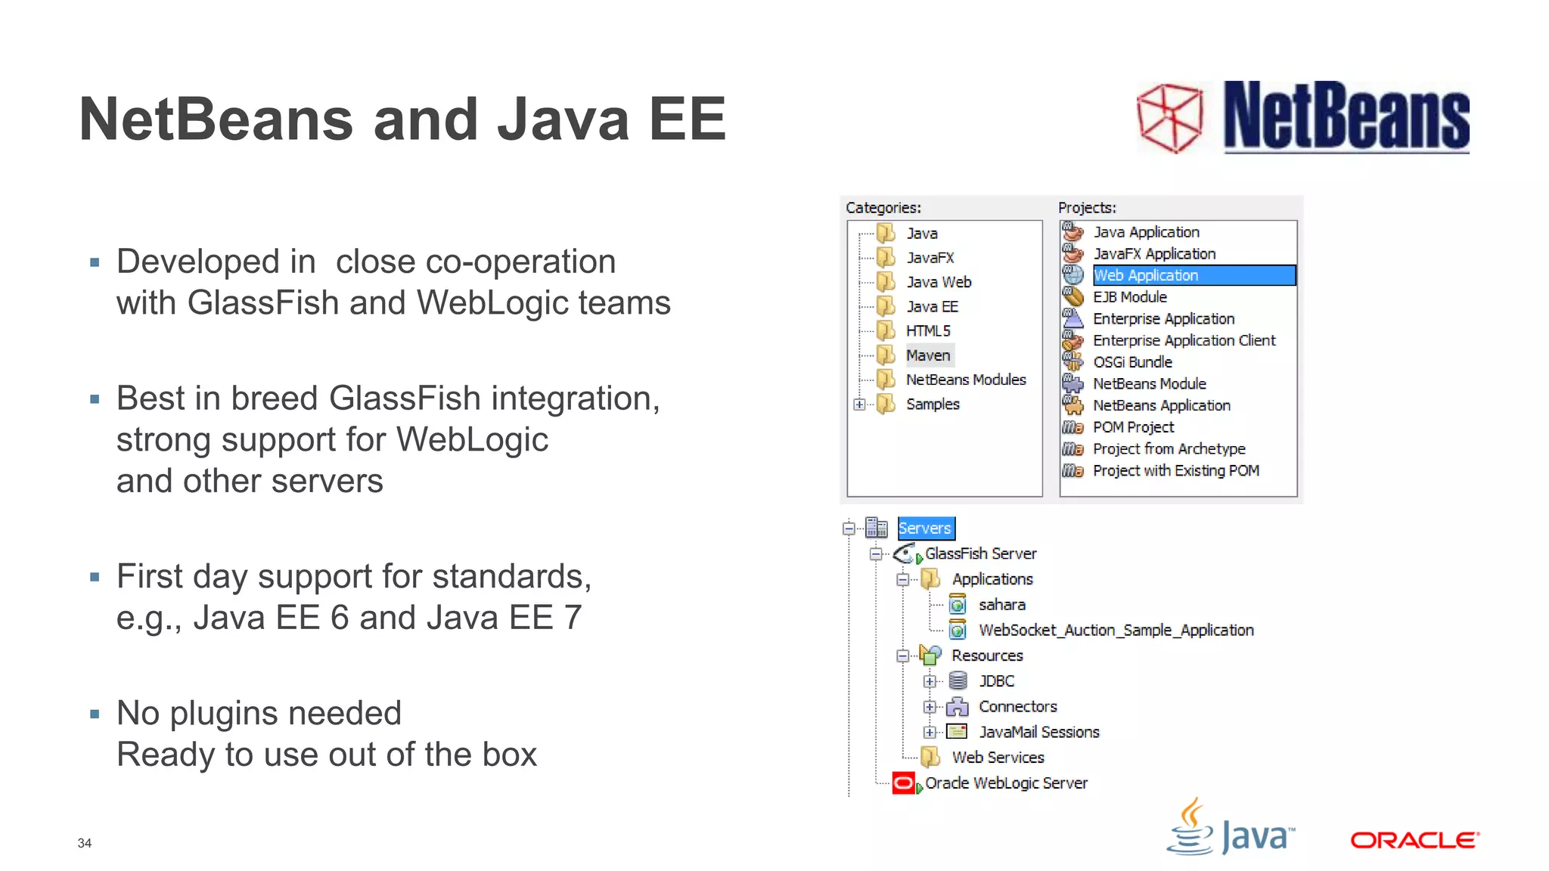Viewport: 1549px width, 871px height.
Task: Expand the JavaMail Sessions node
Action: coord(930,732)
